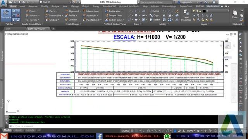Click the Copy tool
Viewport: 248px width, 139px height.
pyautogui.click(x=154, y=15)
